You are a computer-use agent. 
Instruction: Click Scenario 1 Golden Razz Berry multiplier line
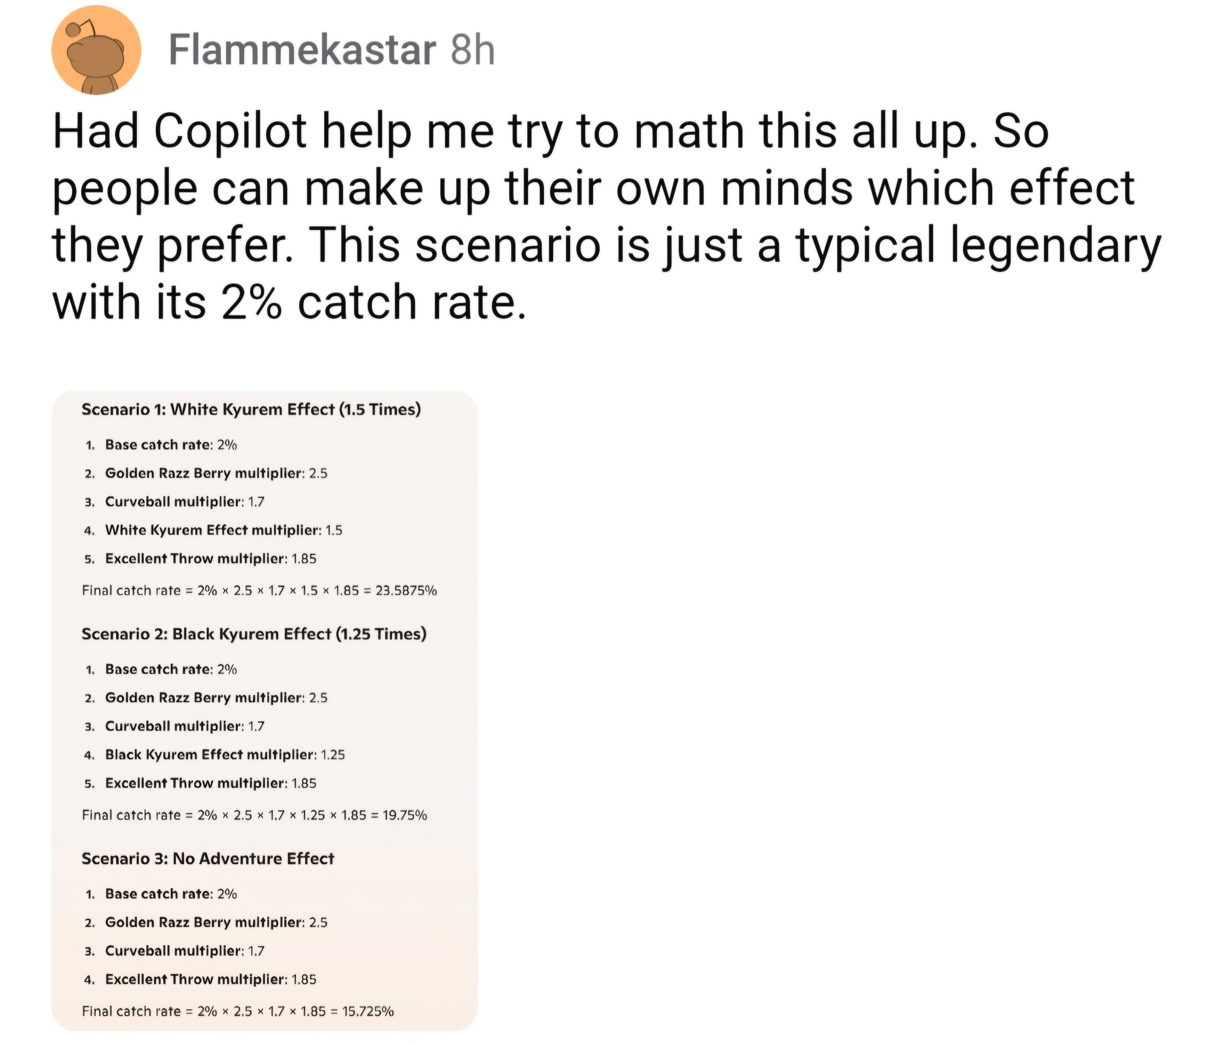click(206, 473)
